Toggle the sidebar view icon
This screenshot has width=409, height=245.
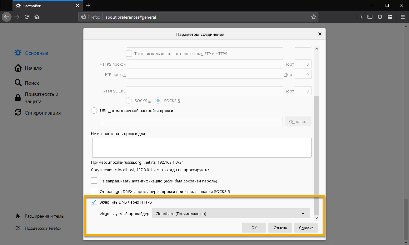coord(370,17)
